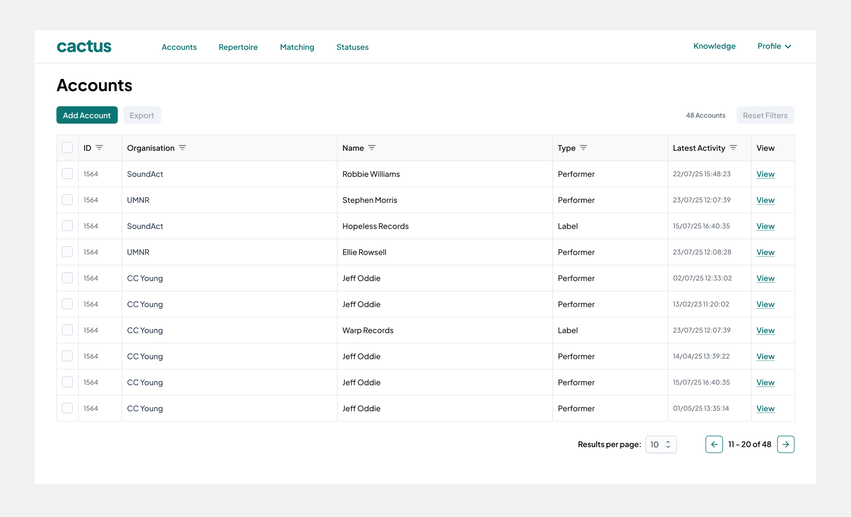Open the Type column filter icon
Screen dimensions: 851x517
(x=583, y=148)
